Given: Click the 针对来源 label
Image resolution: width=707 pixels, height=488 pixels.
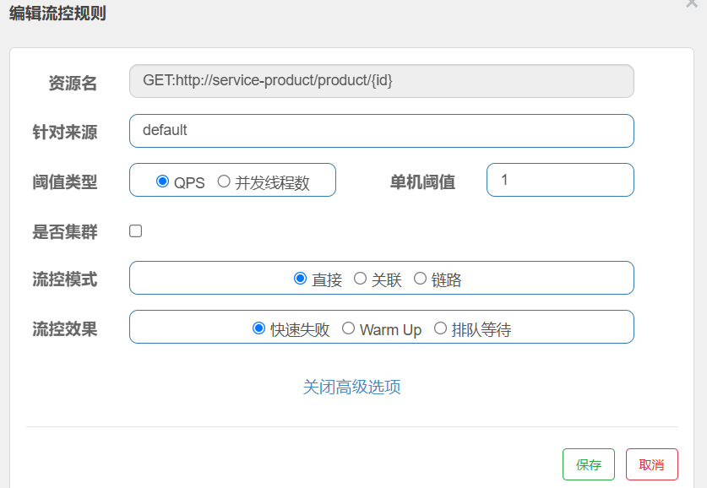Looking at the screenshot, I should point(64,133).
